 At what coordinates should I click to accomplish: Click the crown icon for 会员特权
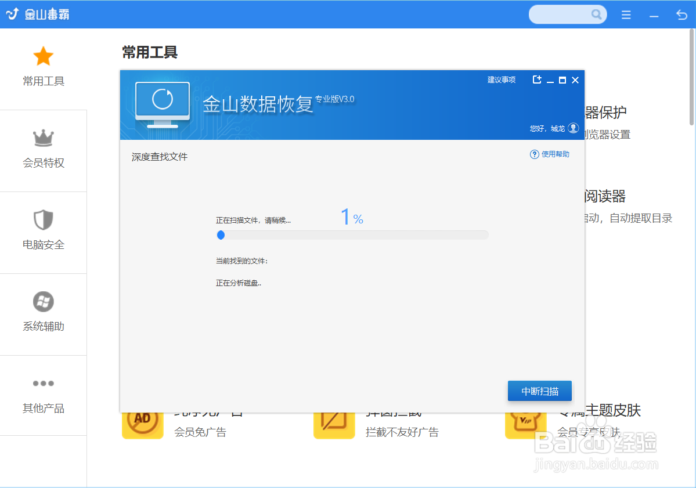click(x=43, y=138)
